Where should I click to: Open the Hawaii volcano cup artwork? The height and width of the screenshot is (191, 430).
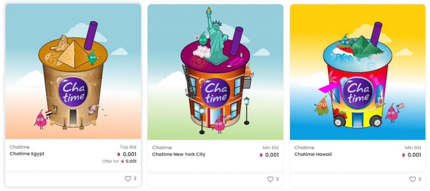point(358,72)
